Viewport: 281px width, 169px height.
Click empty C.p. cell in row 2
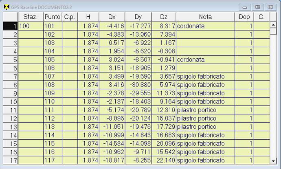click(70, 34)
